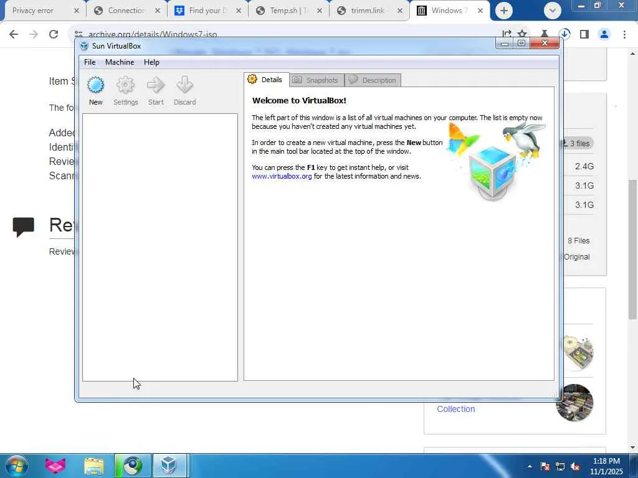Close the Temp.sh tab

point(320,11)
